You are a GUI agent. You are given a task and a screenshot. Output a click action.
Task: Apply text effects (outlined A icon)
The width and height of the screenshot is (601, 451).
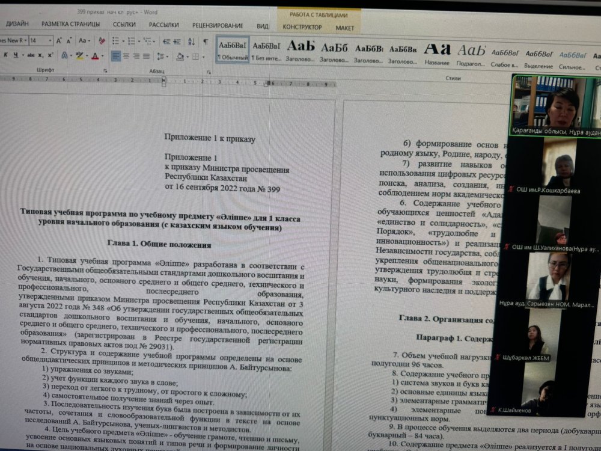(64, 55)
